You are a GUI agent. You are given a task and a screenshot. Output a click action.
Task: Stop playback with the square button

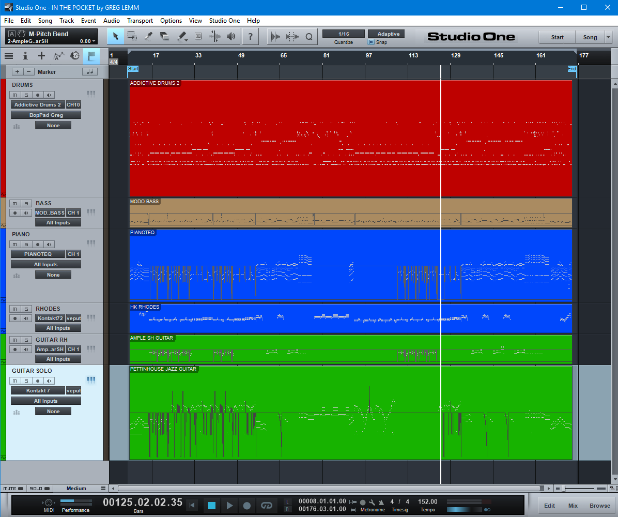[x=212, y=505]
